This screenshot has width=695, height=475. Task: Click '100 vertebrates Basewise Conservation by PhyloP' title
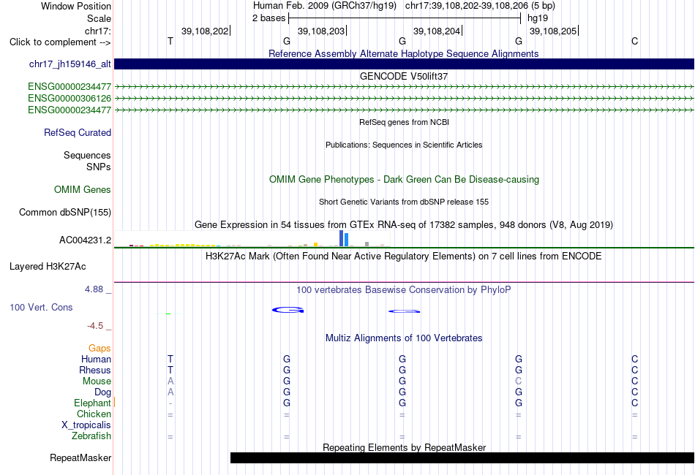(x=404, y=290)
